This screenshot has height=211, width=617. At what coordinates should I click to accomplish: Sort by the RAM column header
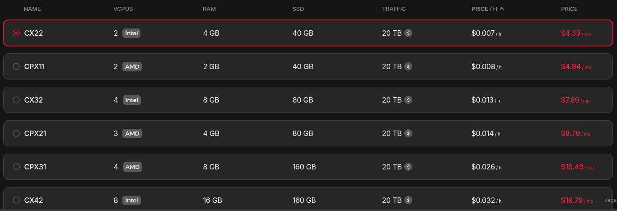point(209,9)
